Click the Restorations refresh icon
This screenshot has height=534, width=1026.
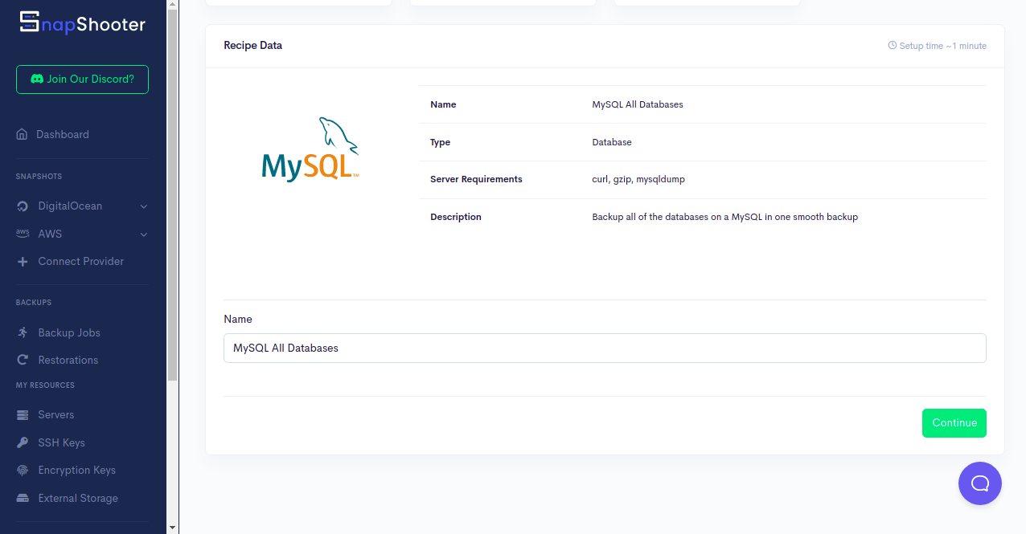(x=23, y=360)
